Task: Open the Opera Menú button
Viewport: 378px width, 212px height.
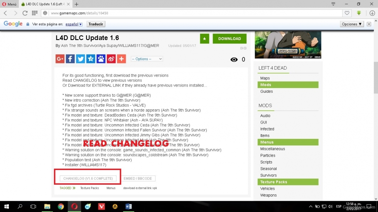Action: [9, 4]
